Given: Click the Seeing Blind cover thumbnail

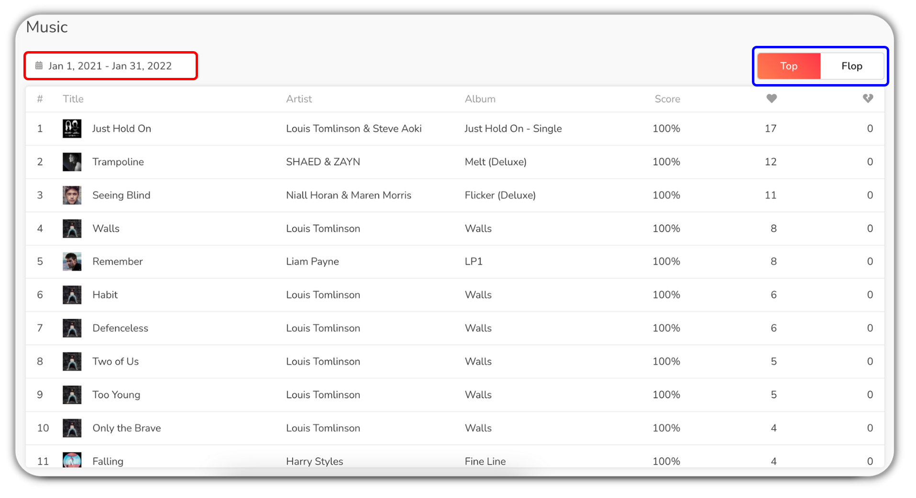Looking at the screenshot, I should 72,195.
